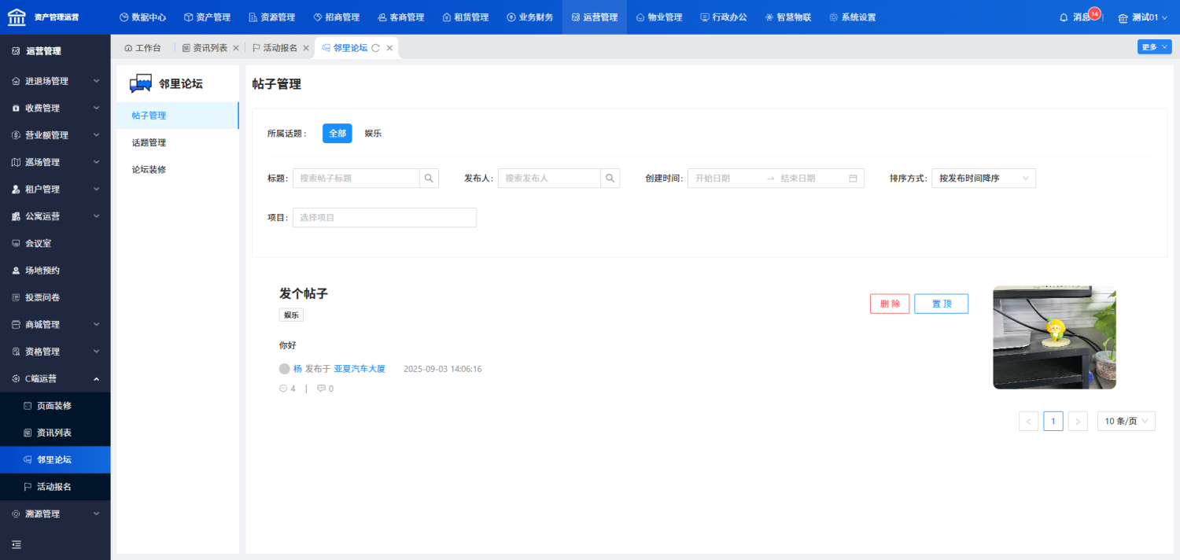Open 资源管理 in top navigation

pyautogui.click(x=271, y=17)
